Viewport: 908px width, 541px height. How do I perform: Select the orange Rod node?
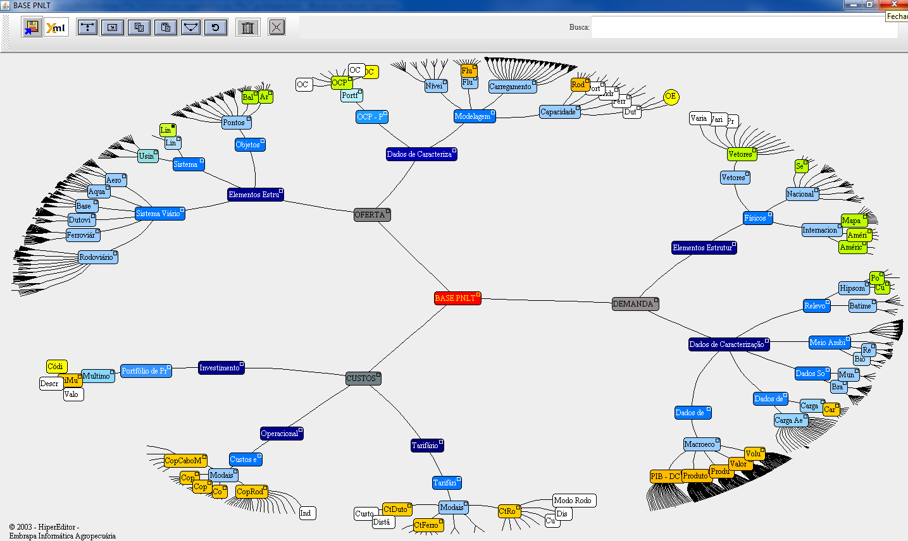point(580,85)
